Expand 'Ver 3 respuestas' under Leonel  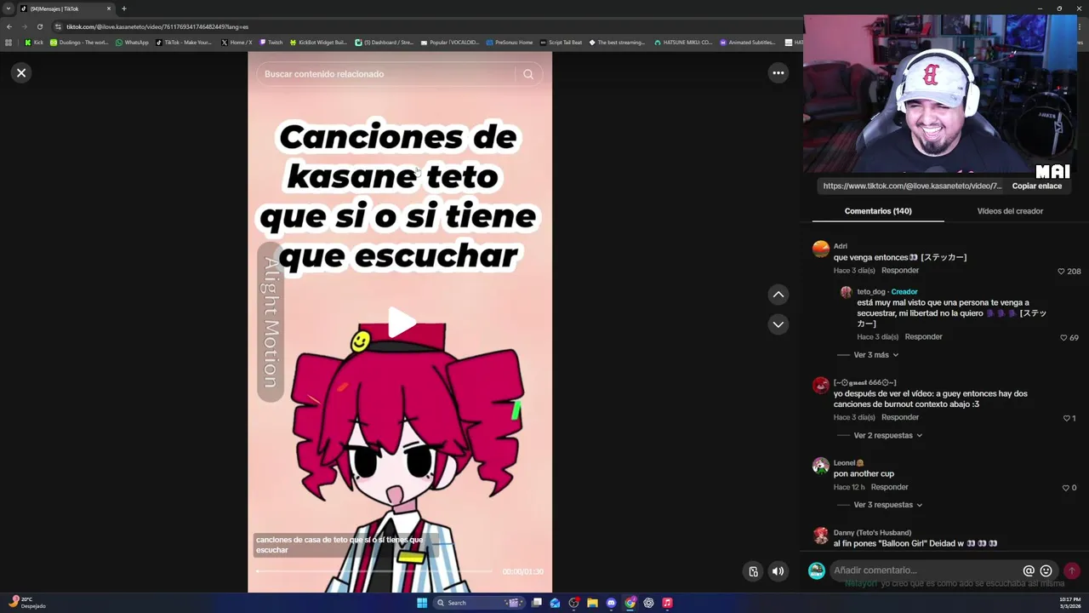pyautogui.click(x=887, y=505)
